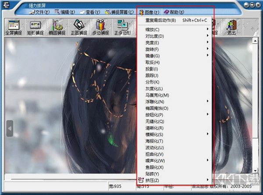Select the 正多边形 regular polygon capture tool
263x195 pixels.
click(123, 27)
